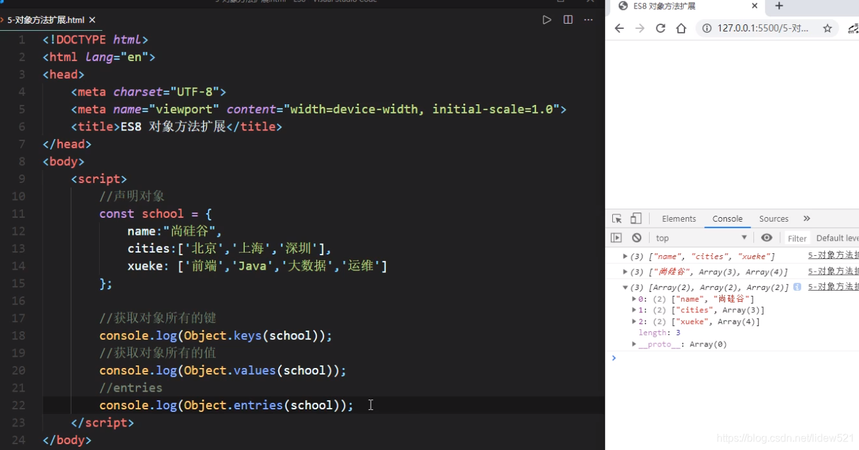Click the //entries comment line
The image size is (859, 450).
[131, 388]
